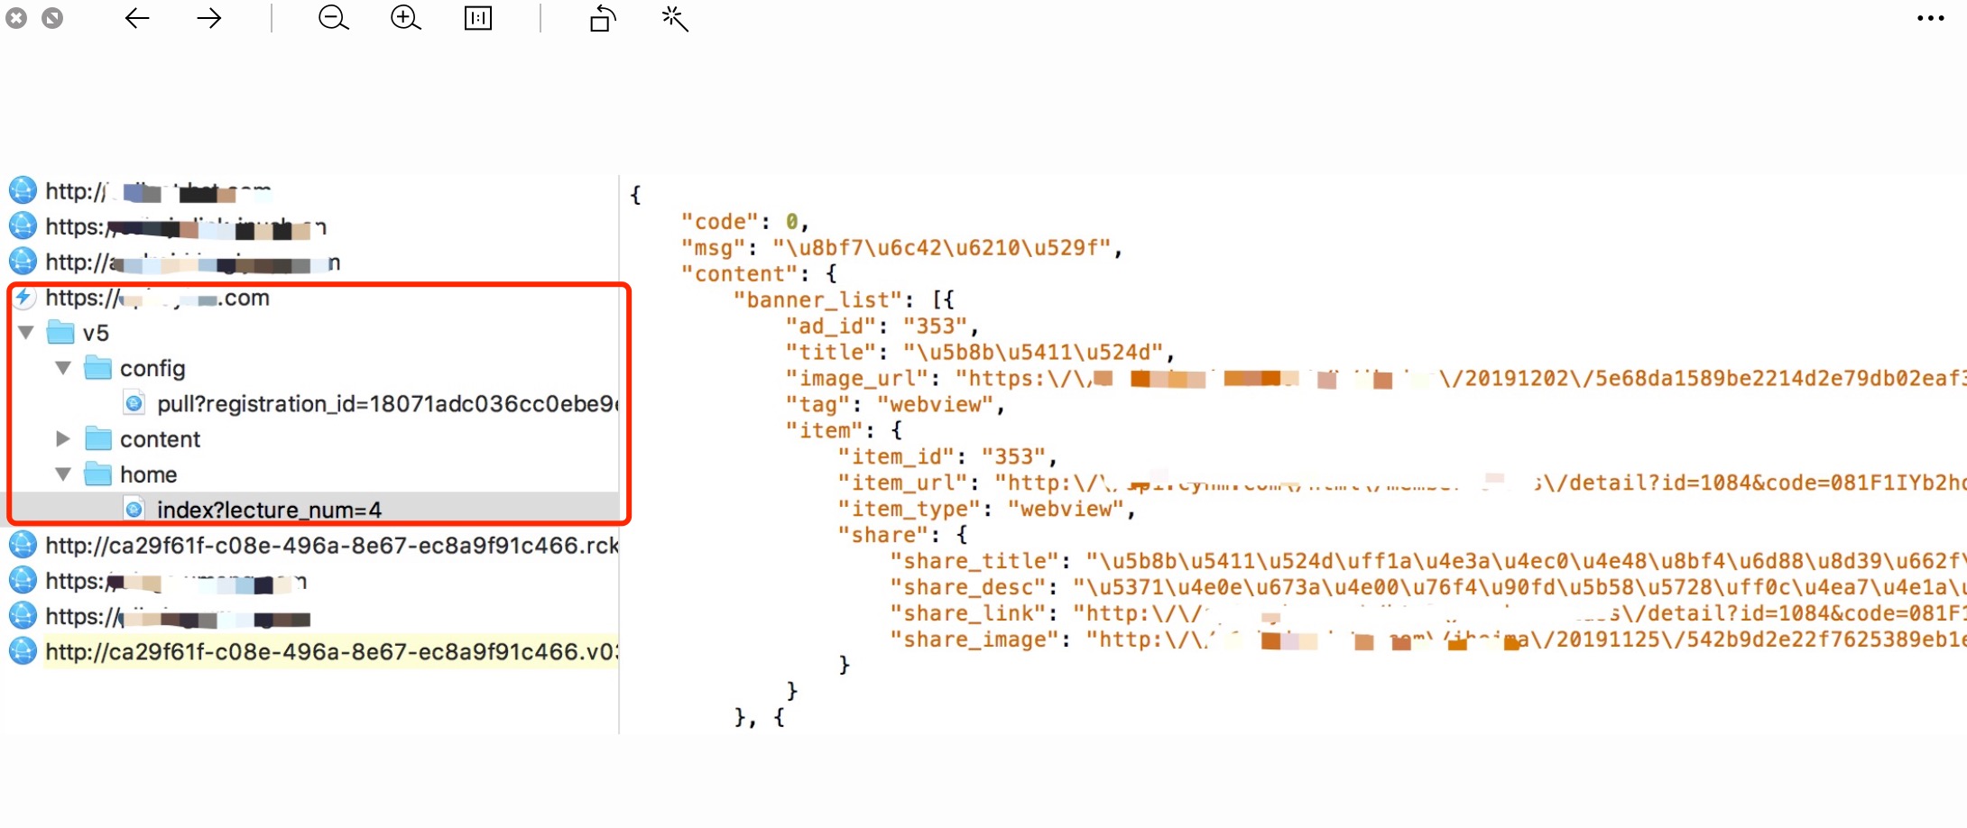The height and width of the screenshot is (828, 1967).
Task: Select the home folder icon
Action: tap(97, 474)
